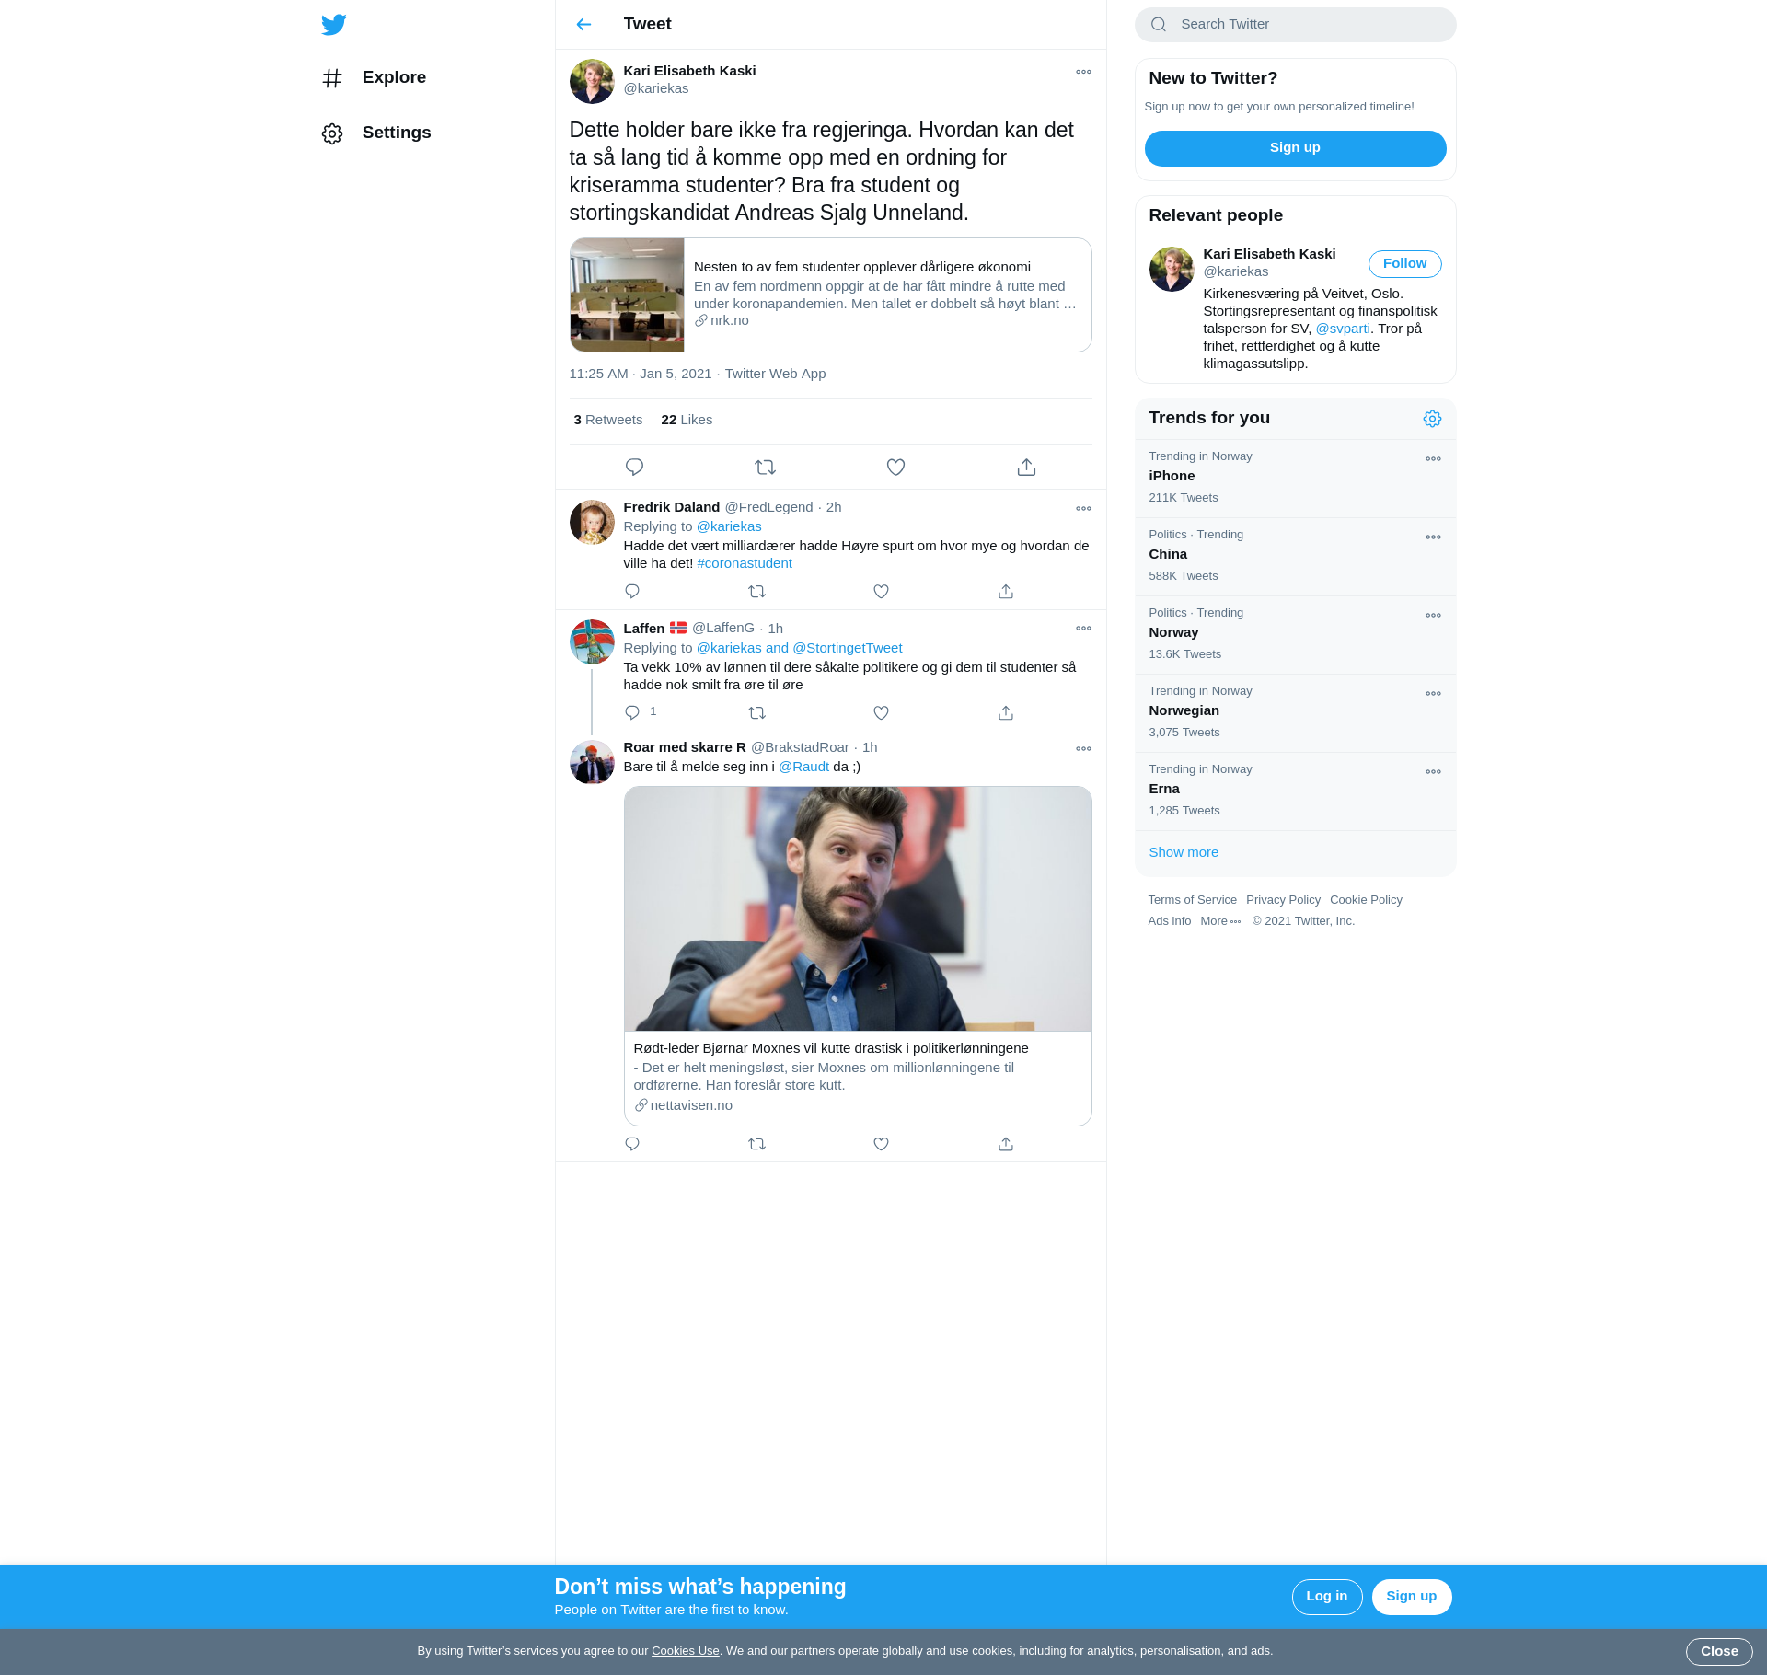Share the main tweet via share icon
The width and height of the screenshot is (1767, 1675).
[1026, 468]
